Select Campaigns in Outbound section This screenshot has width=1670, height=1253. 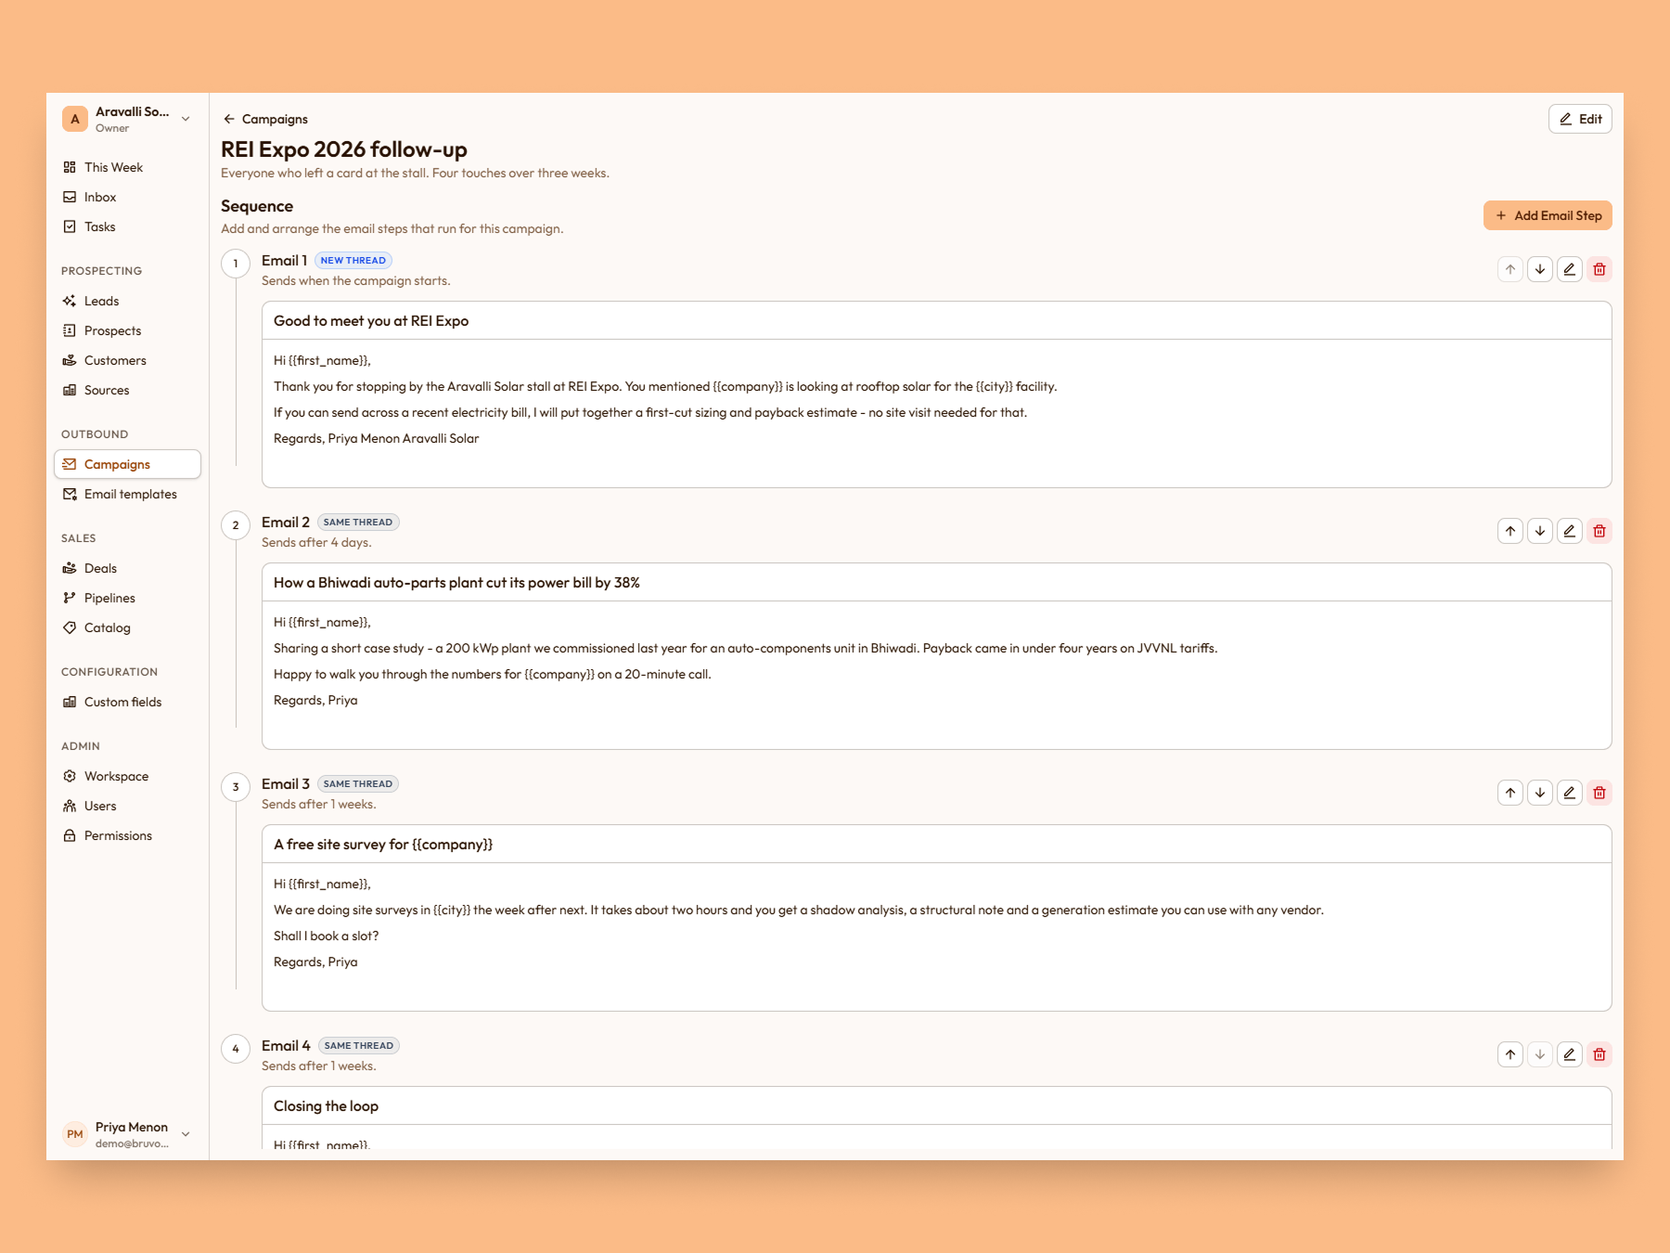pyautogui.click(x=128, y=464)
